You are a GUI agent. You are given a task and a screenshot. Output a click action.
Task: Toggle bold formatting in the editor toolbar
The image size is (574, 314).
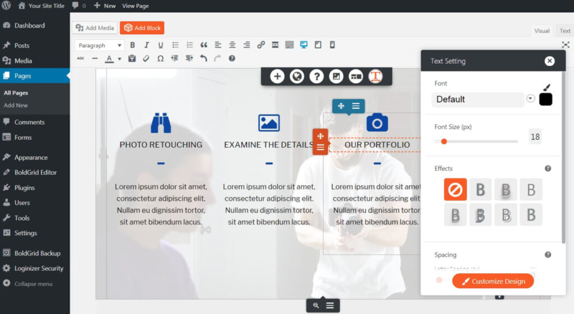(133, 45)
